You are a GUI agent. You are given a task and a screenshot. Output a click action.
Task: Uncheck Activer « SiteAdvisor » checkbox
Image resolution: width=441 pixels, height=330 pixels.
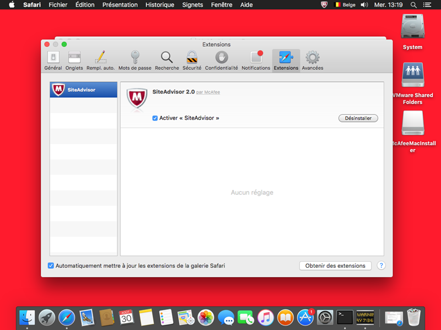click(155, 118)
